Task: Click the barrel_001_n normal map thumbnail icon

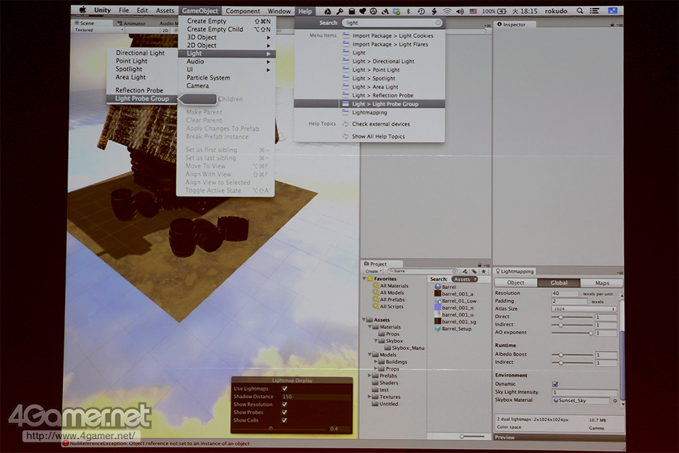Action: [x=438, y=308]
